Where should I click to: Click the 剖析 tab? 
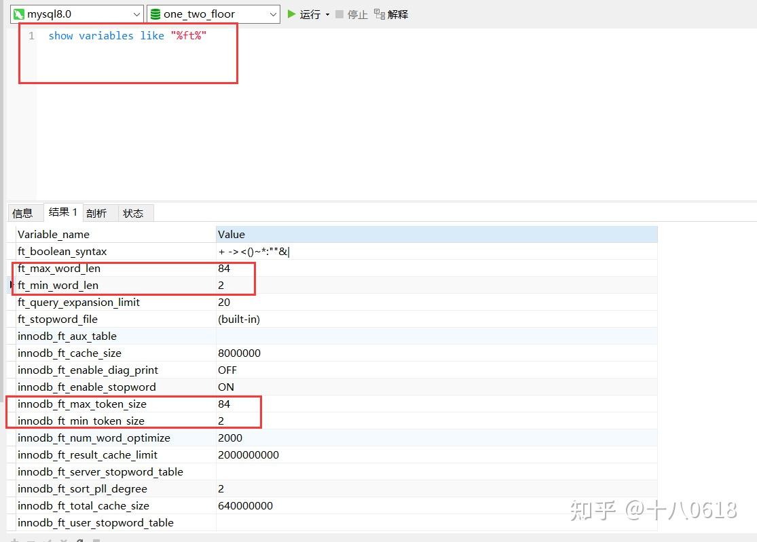[x=96, y=212]
